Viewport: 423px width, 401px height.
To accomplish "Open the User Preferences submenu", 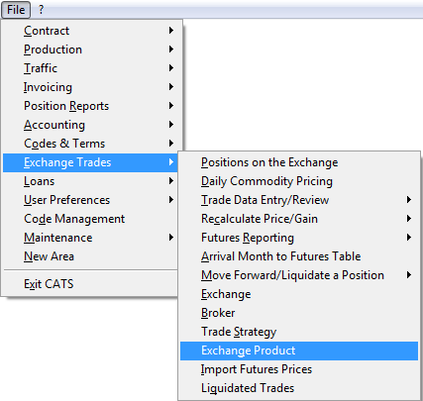I will [x=90, y=200].
